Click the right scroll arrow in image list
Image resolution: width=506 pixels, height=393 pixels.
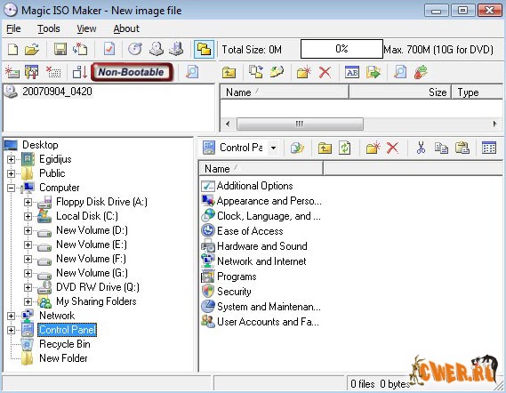495,124
